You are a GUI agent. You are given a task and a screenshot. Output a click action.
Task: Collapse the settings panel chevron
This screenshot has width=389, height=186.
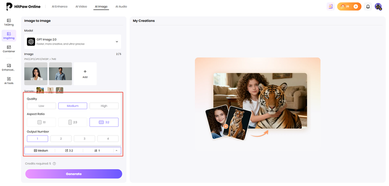point(117,151)
